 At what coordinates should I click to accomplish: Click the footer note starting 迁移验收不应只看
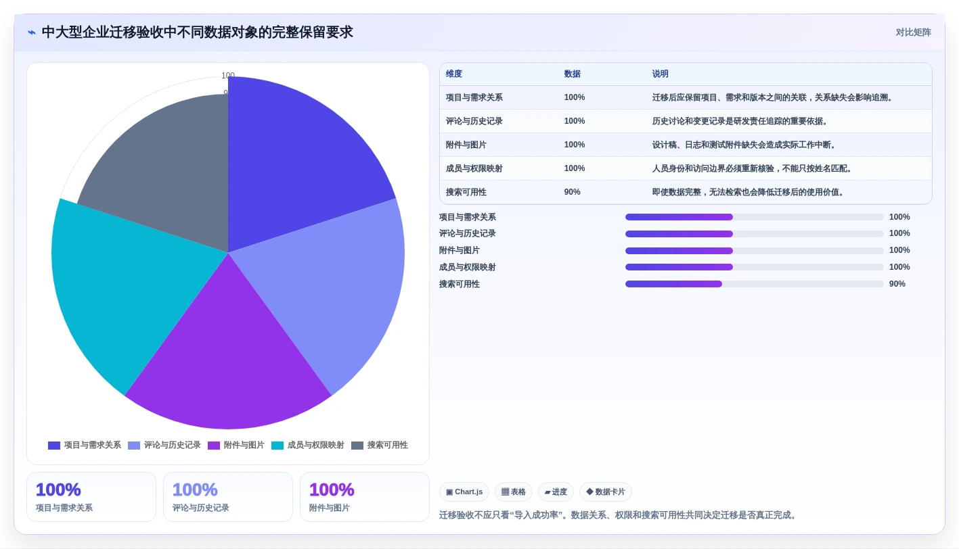[x=619, y=515]
